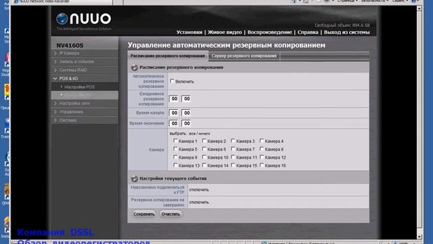This screenshot has width=433, height=244.
Task: Switch to Расписание резервного копирования tab
Action: pyautogui.click(x=168, y=56)
